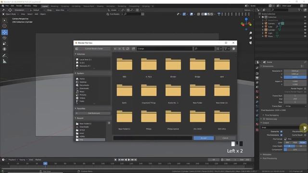The width and height of the screenshot is (308, 173).
Task: Open filter dropdown in file view
Action: tap(227, 49)
